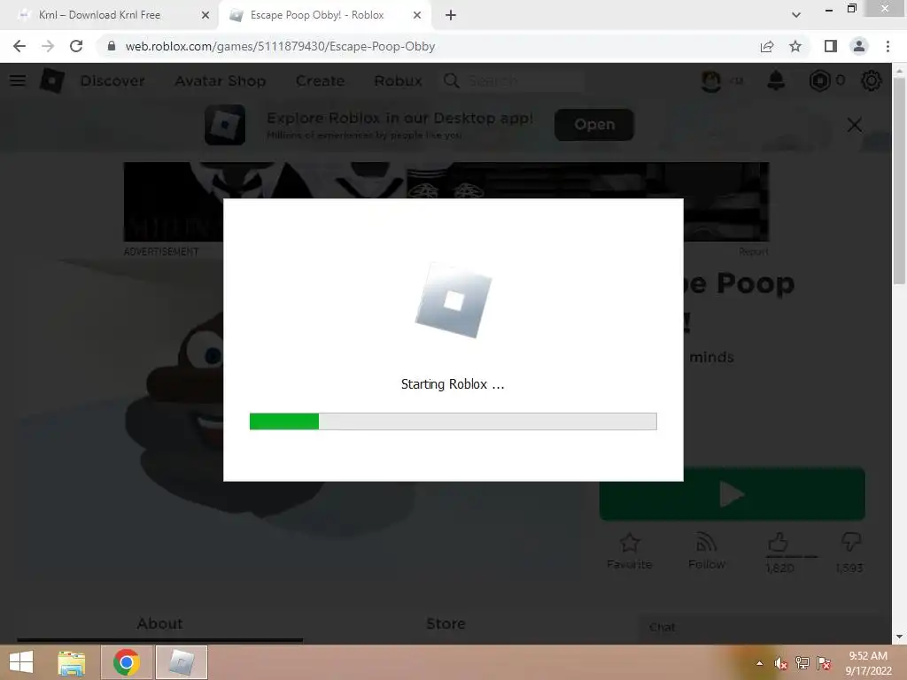The height and width of the screenshot is (680, 907).
Task: Close the desktop app banner
Action: click(x=855, y=125)
